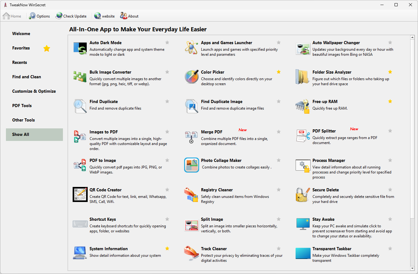Click the Home toolbar button
418x274 pixels.
12,16
